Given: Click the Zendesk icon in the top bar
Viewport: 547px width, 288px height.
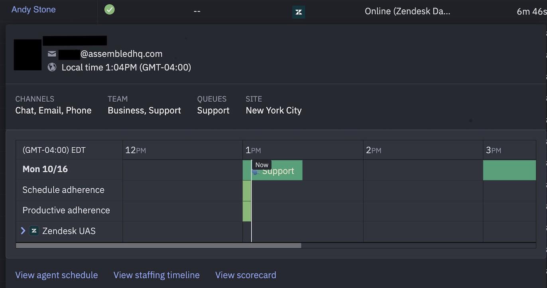Looking at the screenshot, I should click(x=298, y=12).
